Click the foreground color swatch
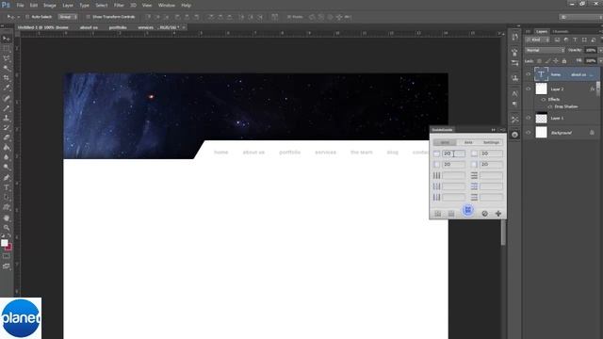The width and height of the screenshot is (603, 339). pos(4,243)
